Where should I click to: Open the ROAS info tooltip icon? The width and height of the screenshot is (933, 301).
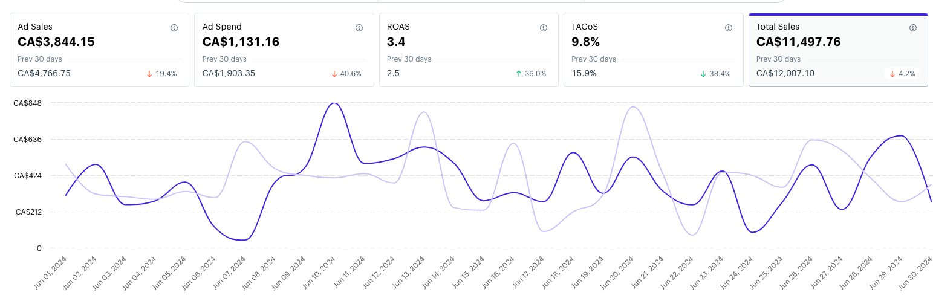click(544, 28)
